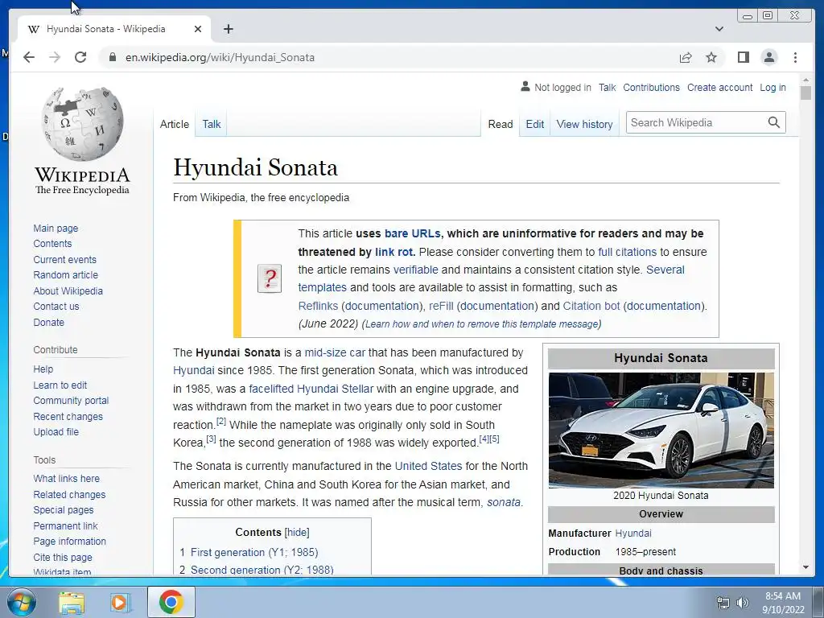This screenshot has height=618, width=824.
Task: Open Chrome's three-dot menu
Action: click(795, 57)
